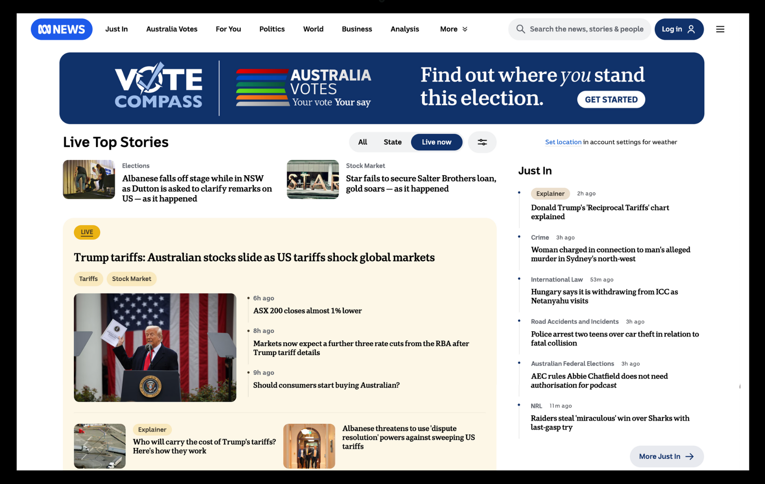Screen dimensions: 765x484
Task: Click Road Accidents and Incidents label
Action: click(x=574, y=322)
